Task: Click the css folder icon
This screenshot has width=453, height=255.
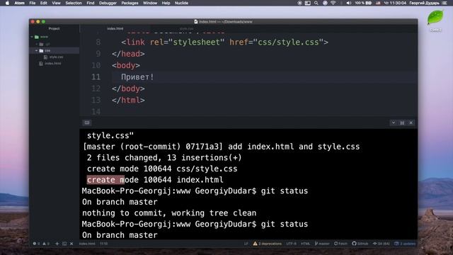Action: (41, 50)
